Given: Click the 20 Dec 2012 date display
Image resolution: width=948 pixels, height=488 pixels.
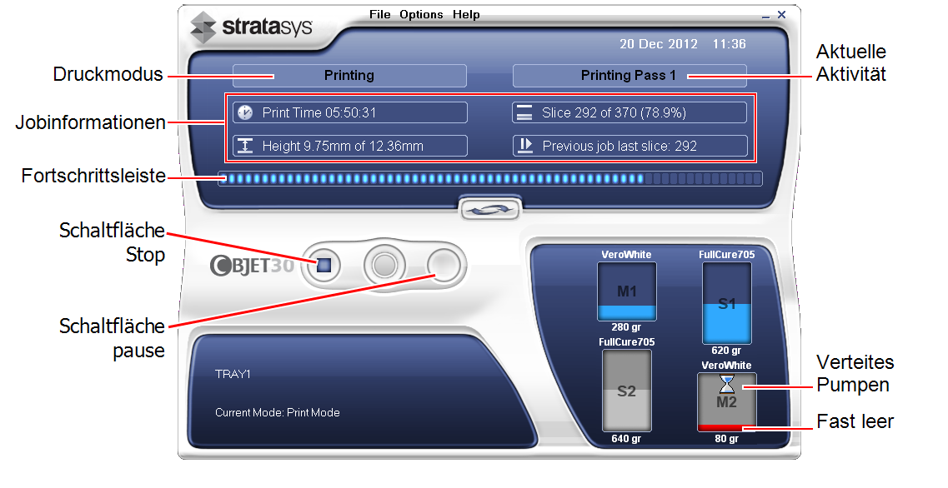Looking at the screenshot, I should 659,44.
